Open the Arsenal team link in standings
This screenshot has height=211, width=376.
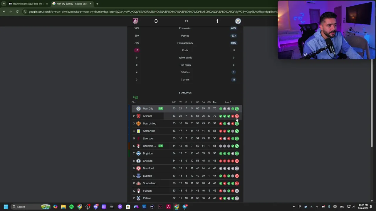pyautogui.click(x=147, y=116)
